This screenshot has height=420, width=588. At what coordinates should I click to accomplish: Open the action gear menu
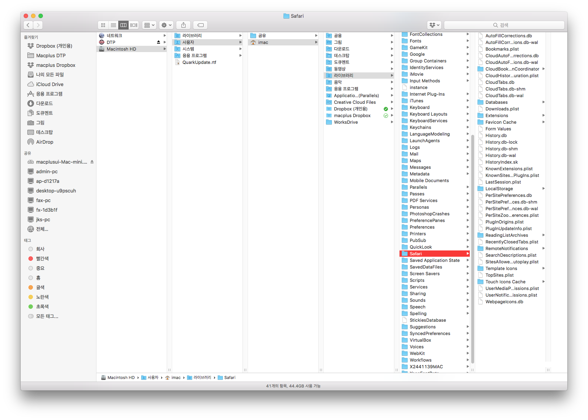(166, 25)
